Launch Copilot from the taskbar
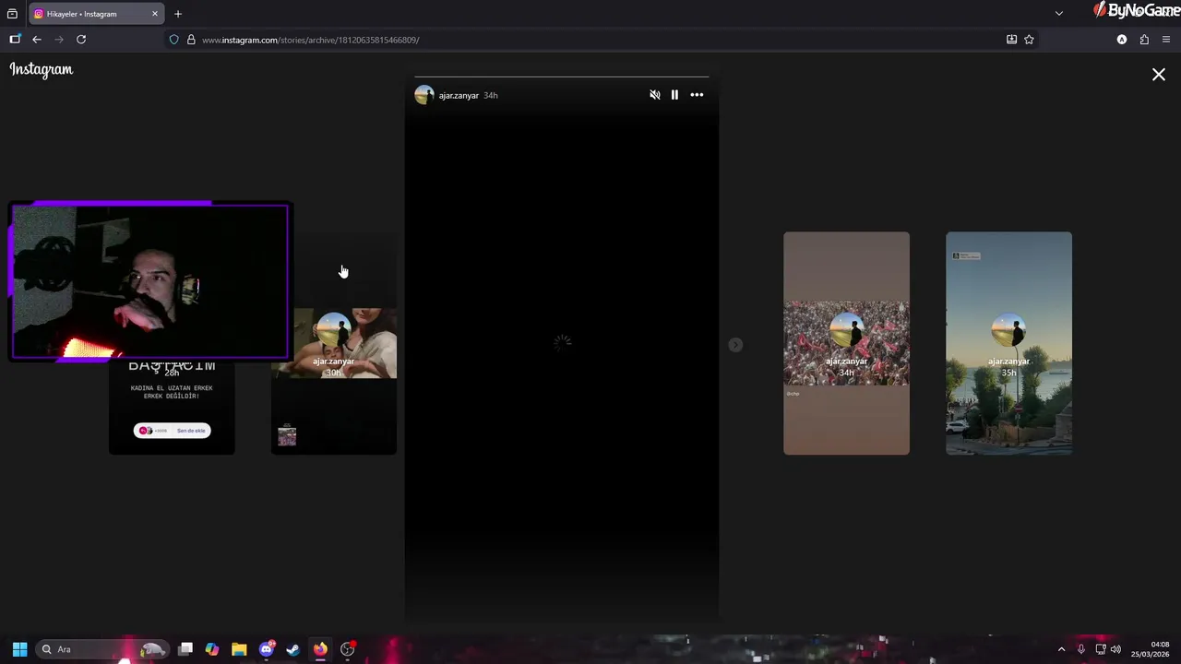Image resolution: width=1181 pixels, height=664 pixels. tap(212, 649)
